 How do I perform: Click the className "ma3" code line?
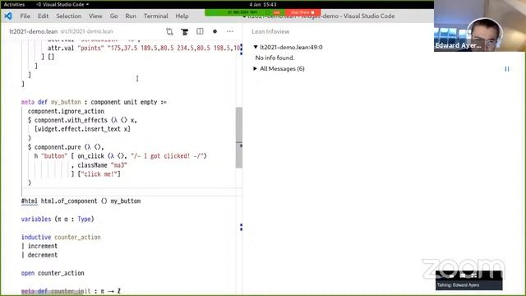[99, 164]
